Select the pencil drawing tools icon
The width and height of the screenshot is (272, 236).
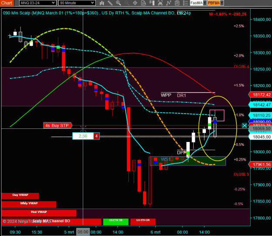[x=110, y=3]
